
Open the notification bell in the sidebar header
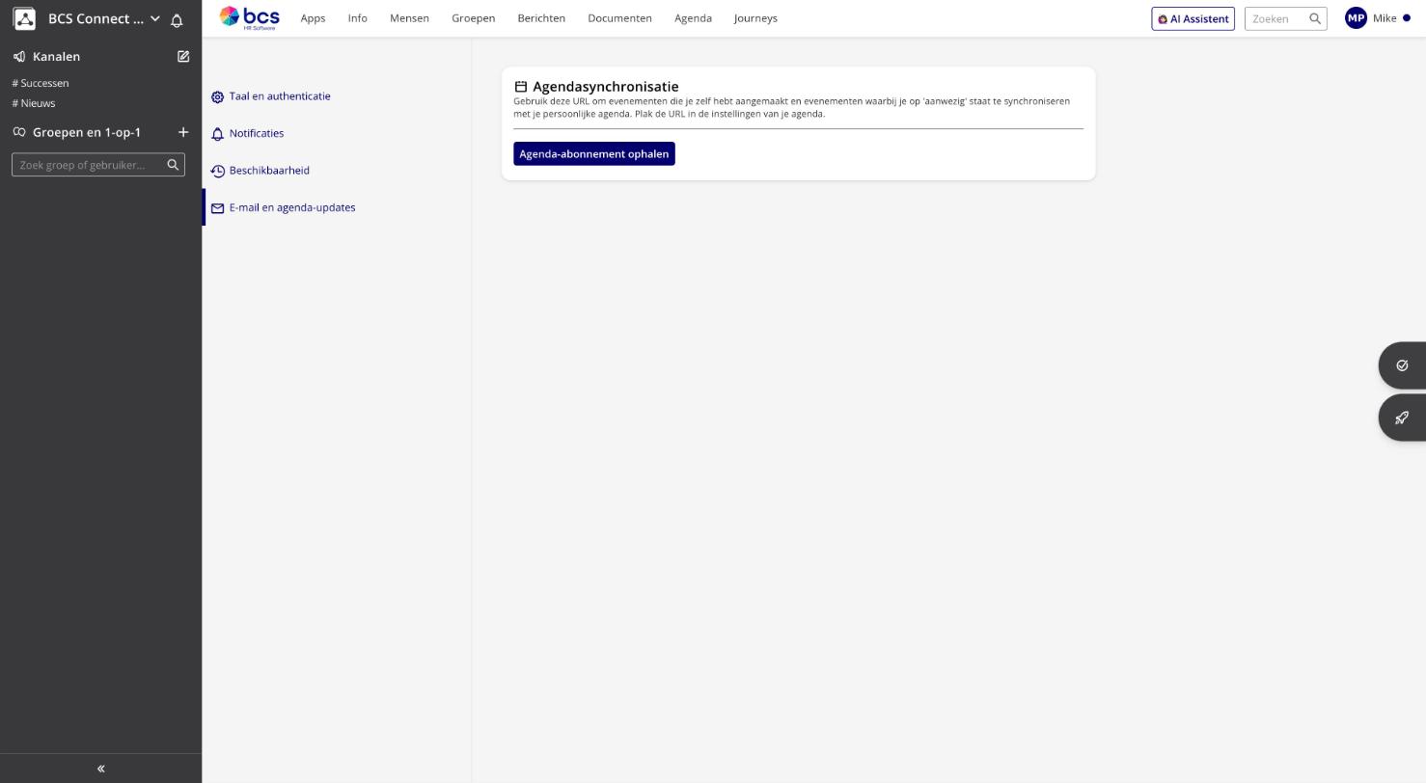point(177,19)
